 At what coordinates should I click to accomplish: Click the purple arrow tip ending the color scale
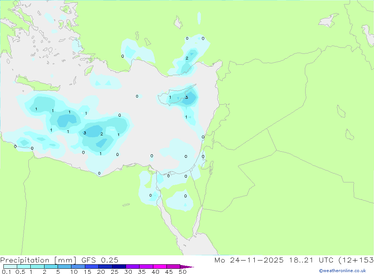[187, 267]
